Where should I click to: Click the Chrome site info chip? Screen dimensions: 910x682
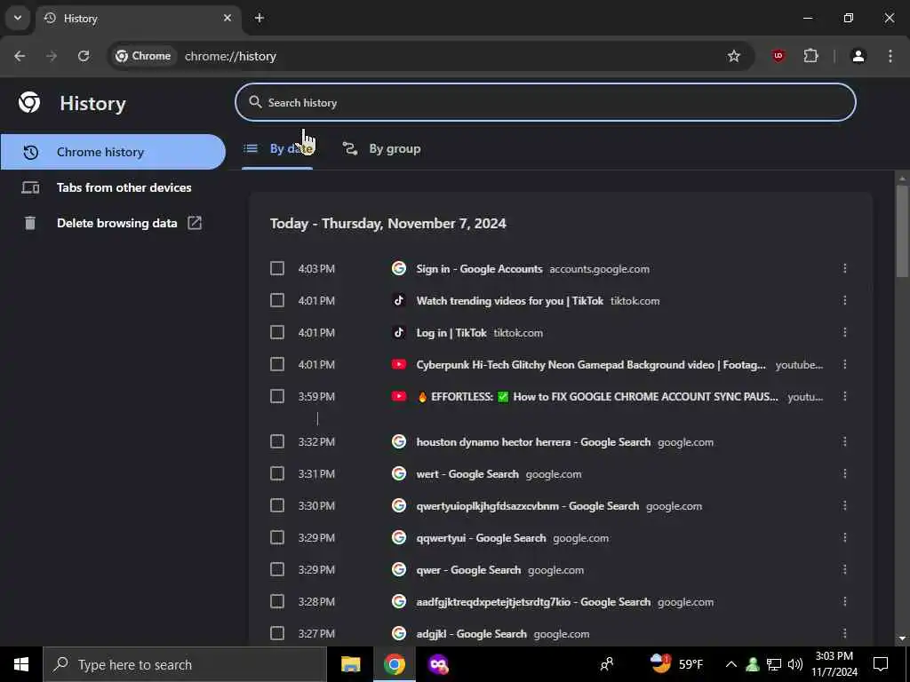point(143,56)
